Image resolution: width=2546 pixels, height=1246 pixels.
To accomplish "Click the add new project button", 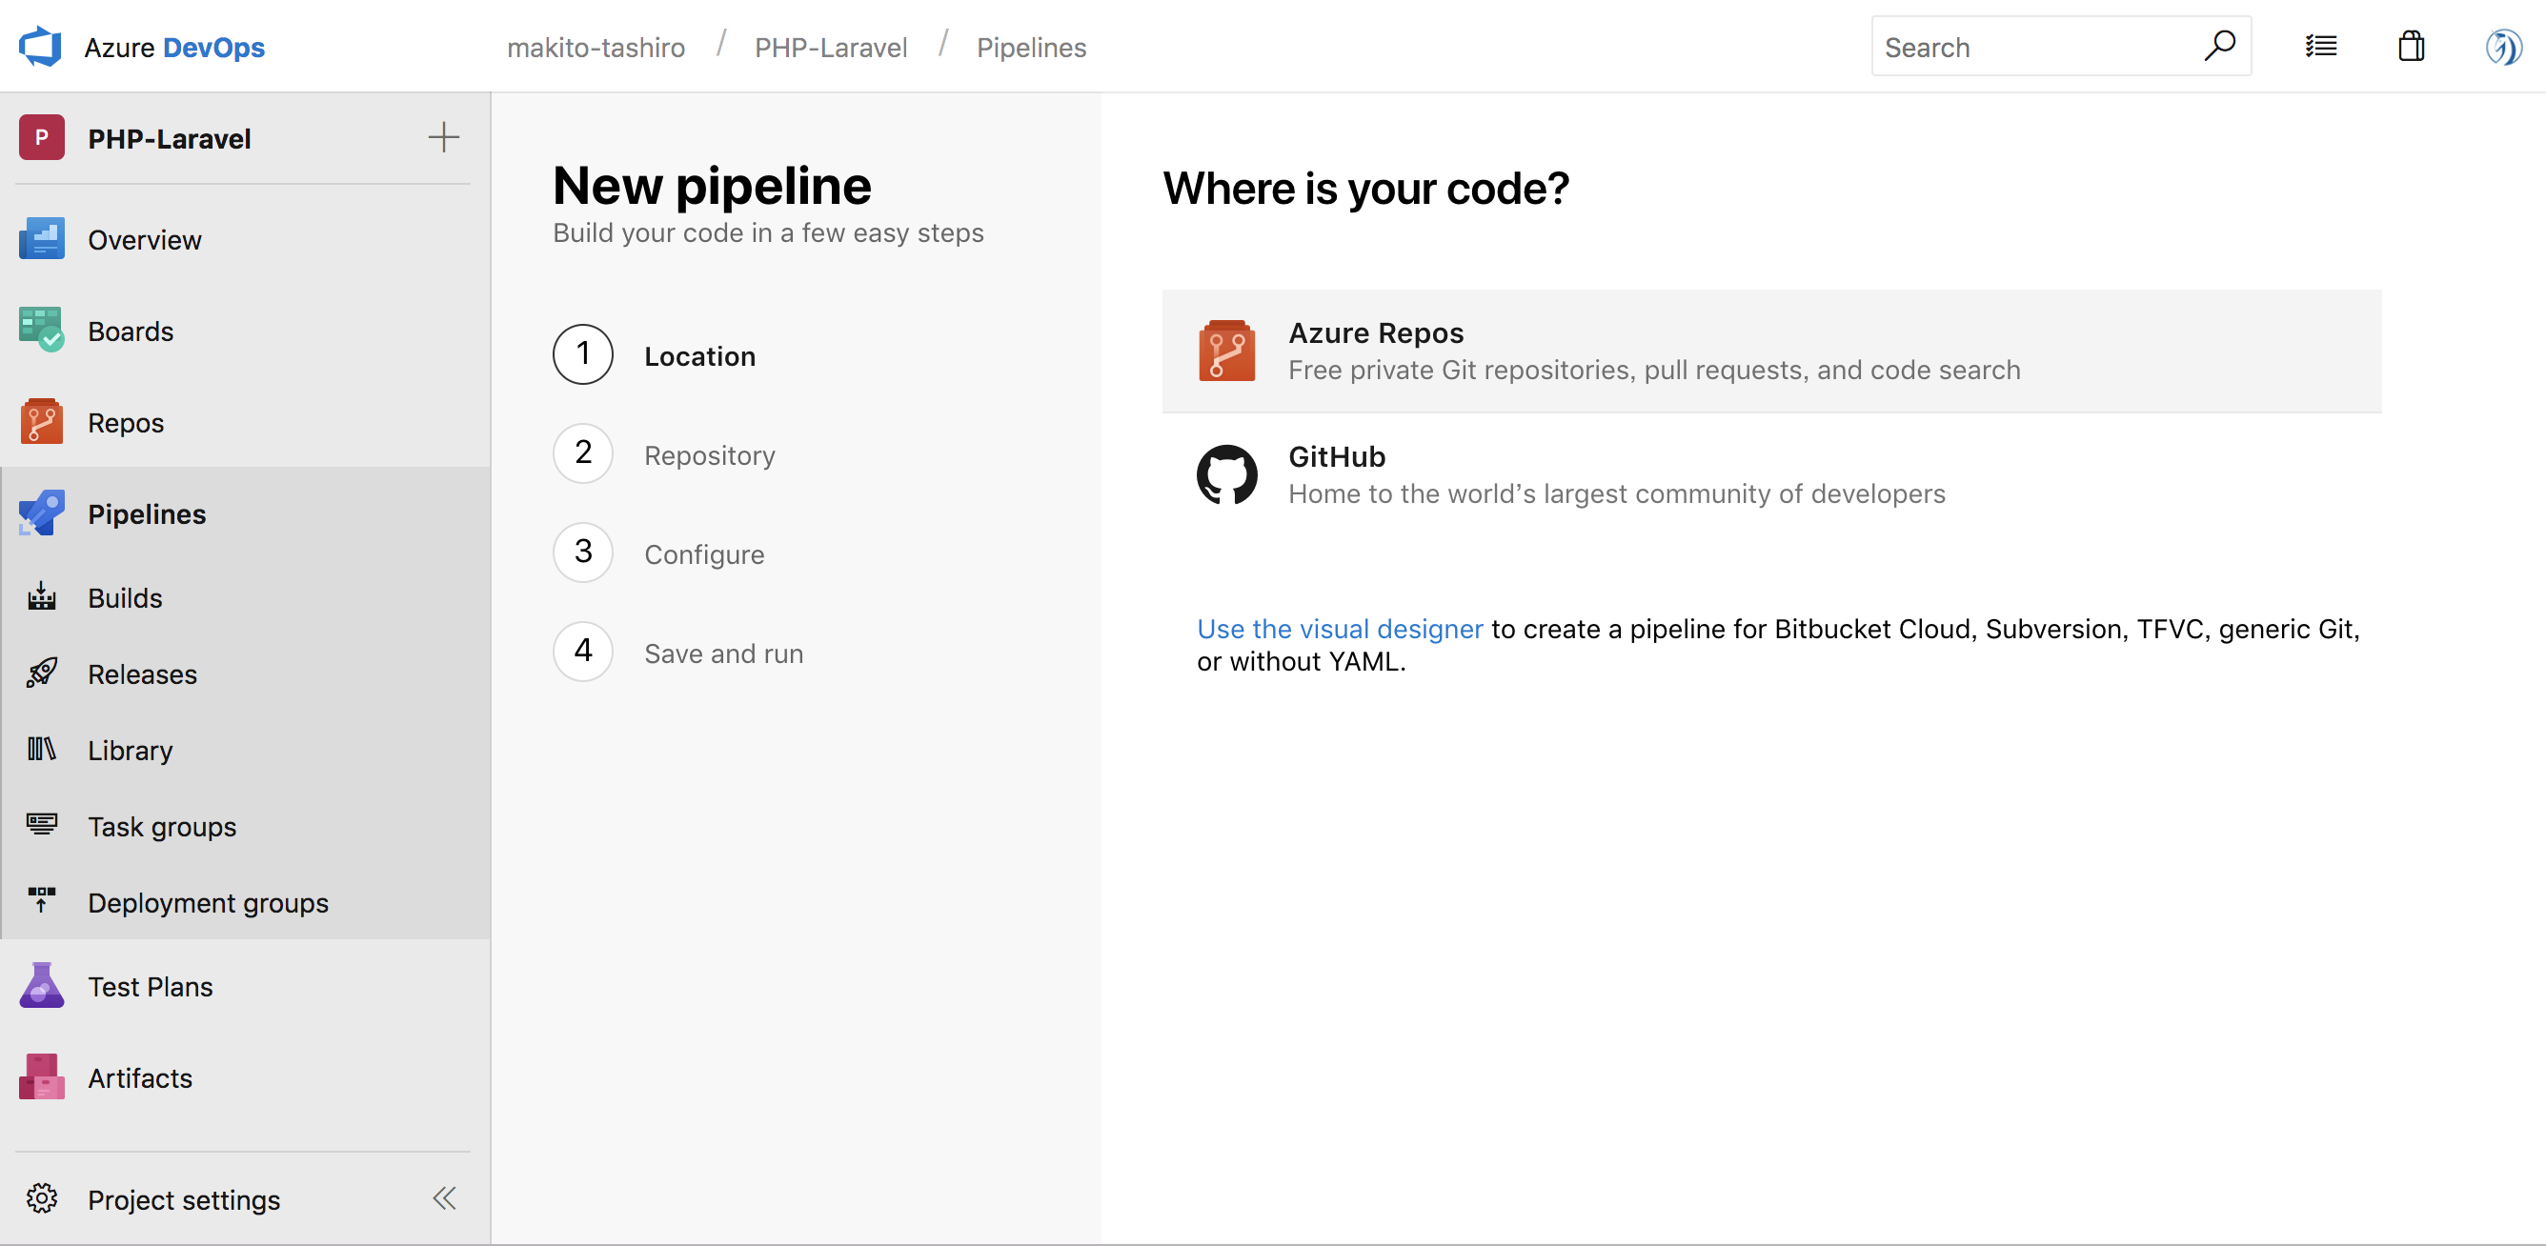I will point(443,138).
